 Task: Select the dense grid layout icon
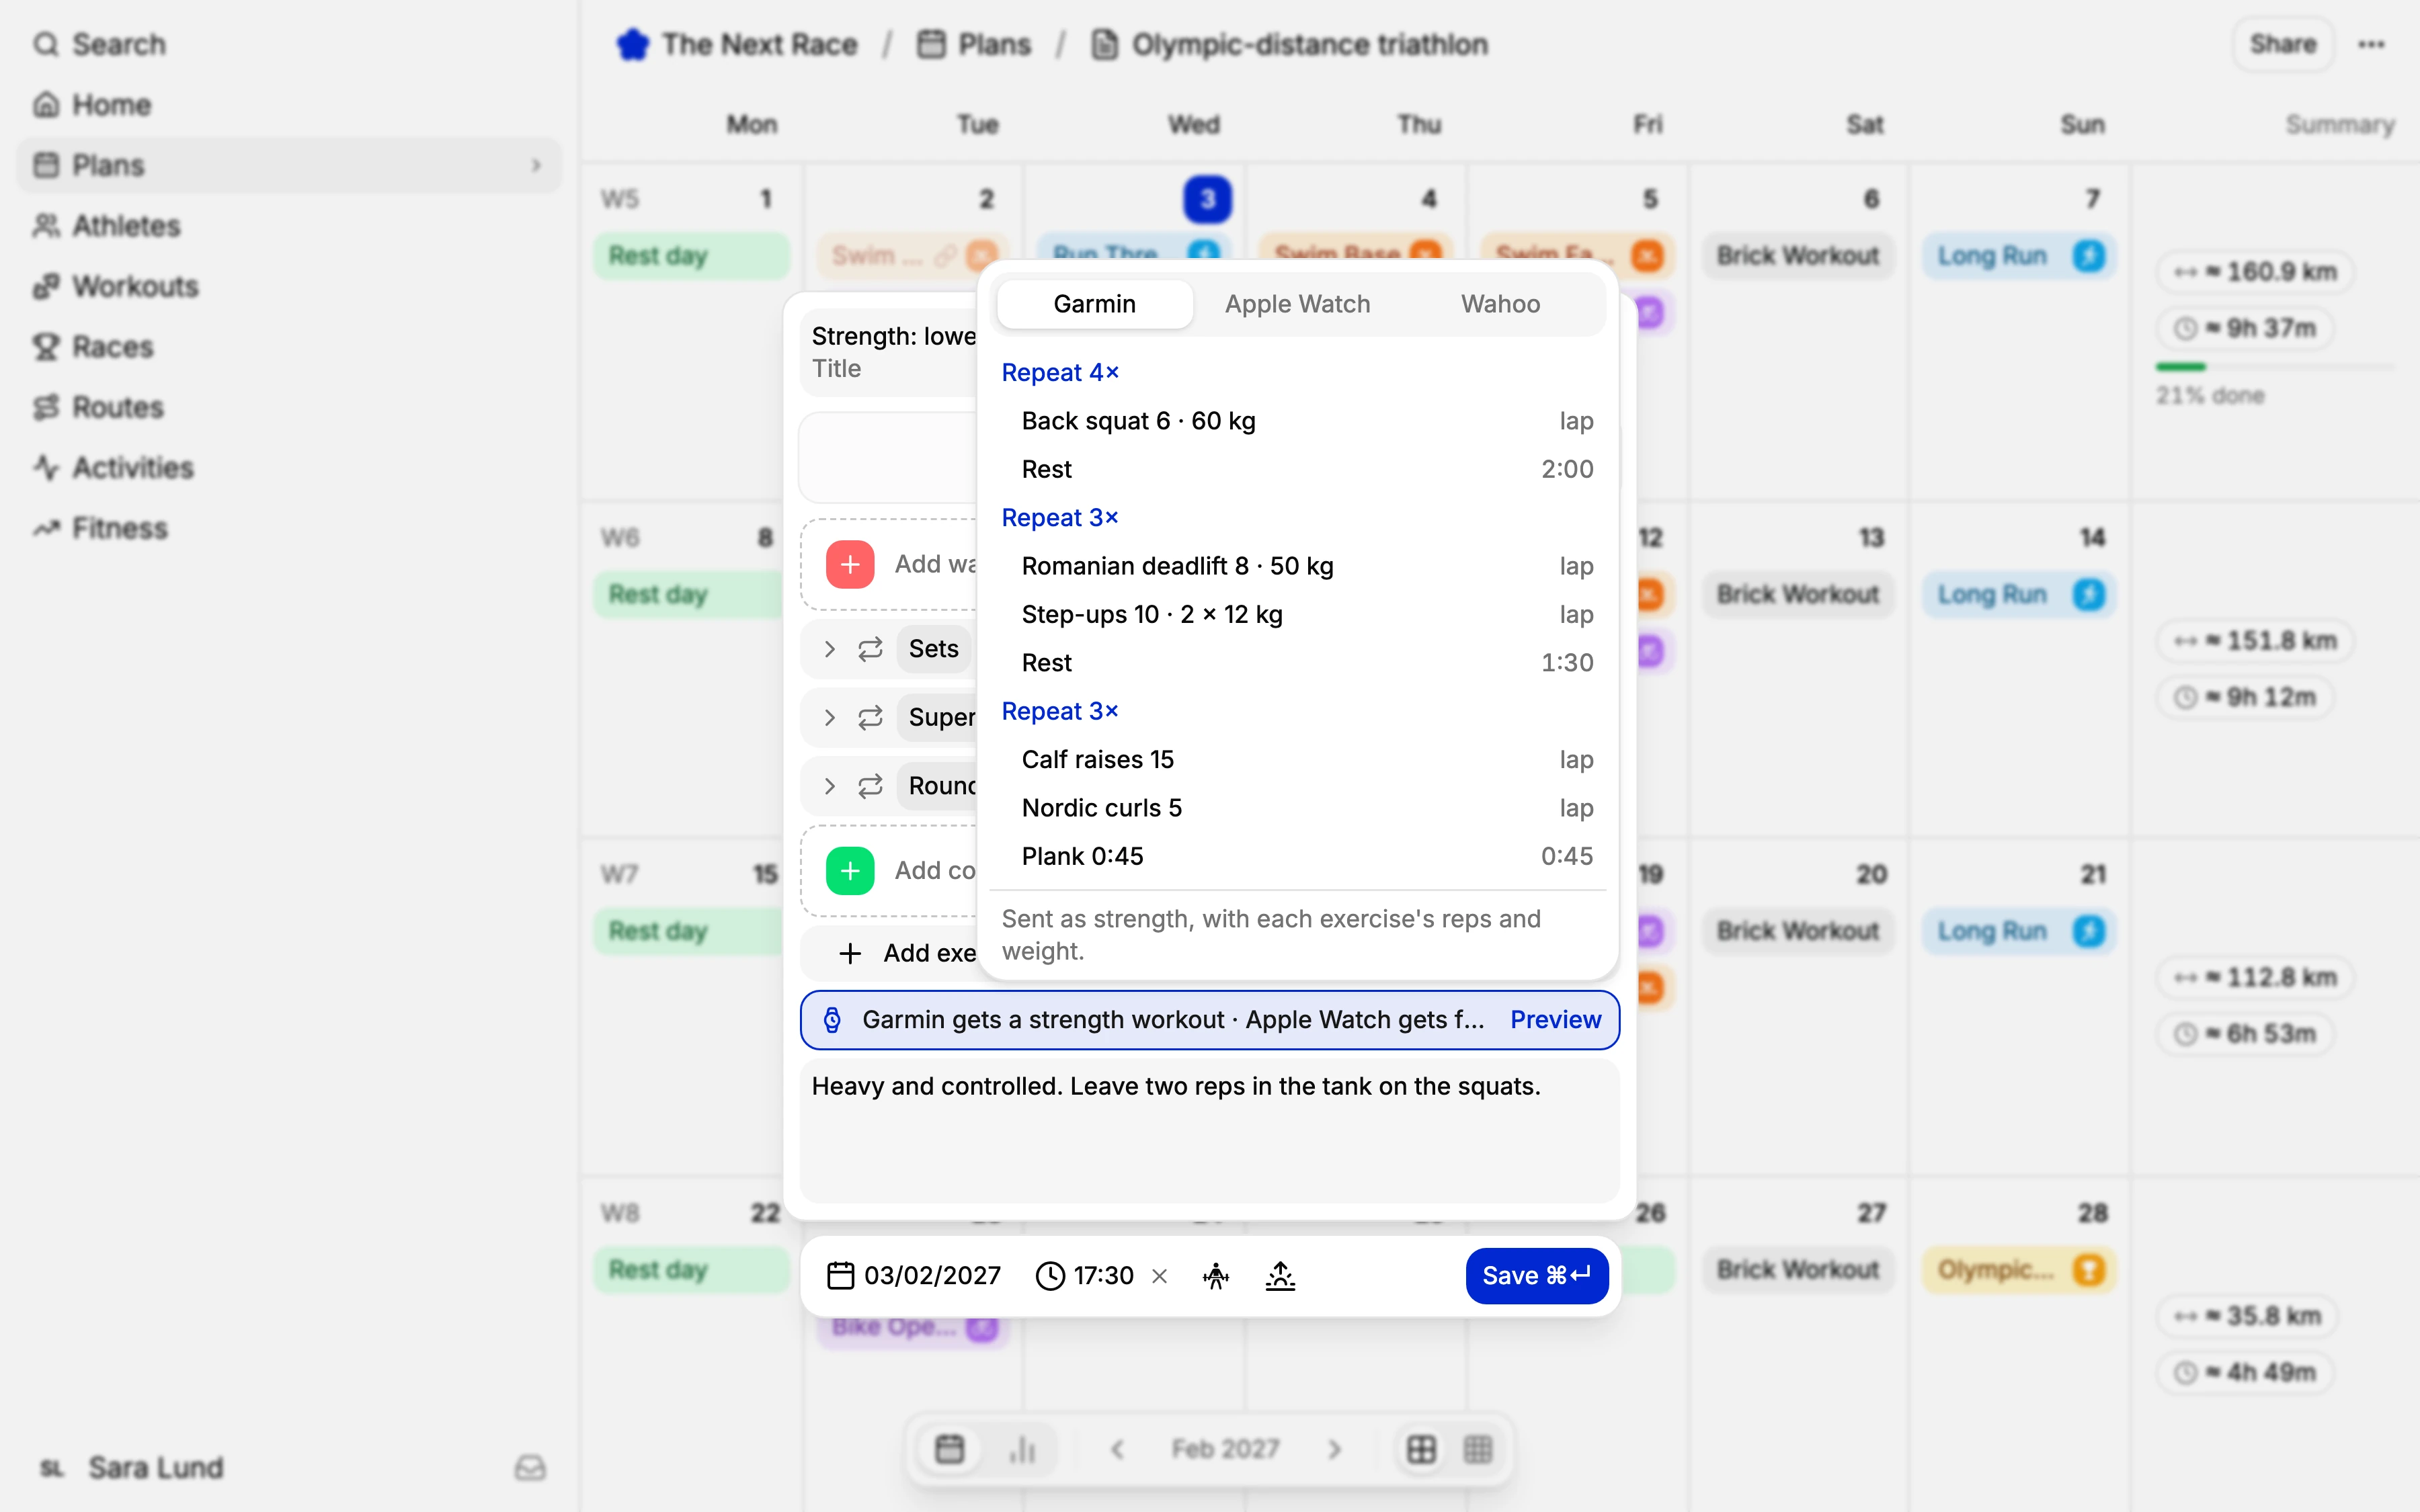[1478, 1449]
